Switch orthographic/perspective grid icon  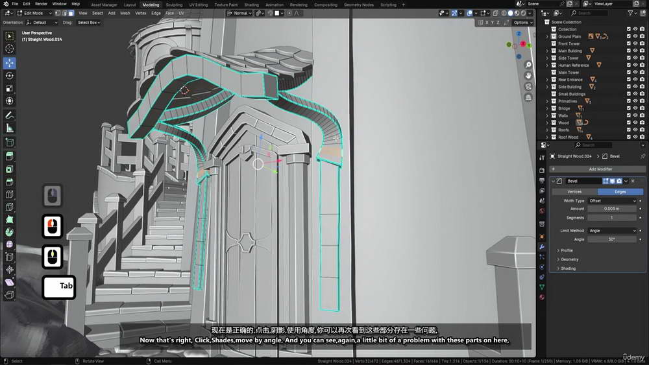pyautogui.click(x=528, y=97)
